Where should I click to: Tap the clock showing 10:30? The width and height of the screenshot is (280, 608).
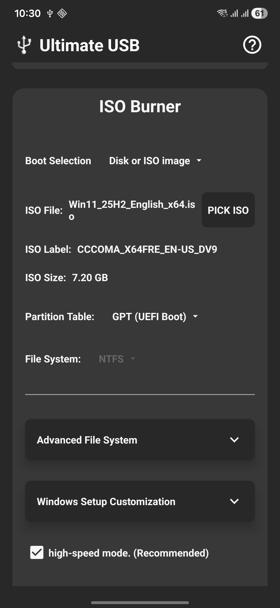click(27, 13)
